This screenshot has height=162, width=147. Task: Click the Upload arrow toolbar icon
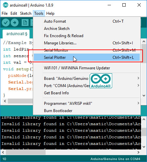pos(14,23)
